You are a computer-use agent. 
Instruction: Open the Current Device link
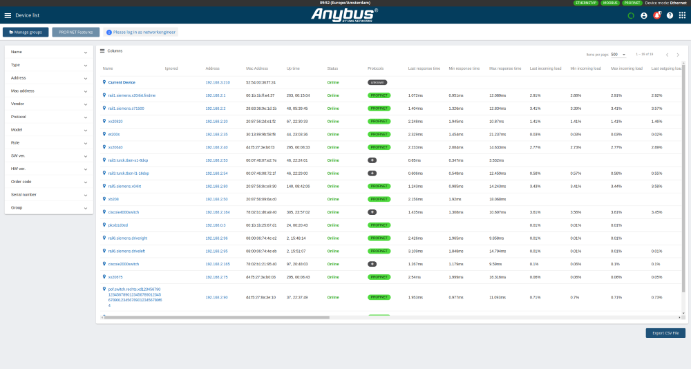click(x=122, y=82)
